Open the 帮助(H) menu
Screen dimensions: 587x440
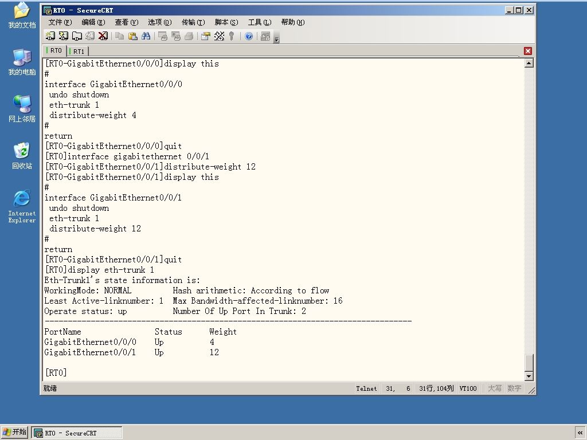(x=293, y=22)
